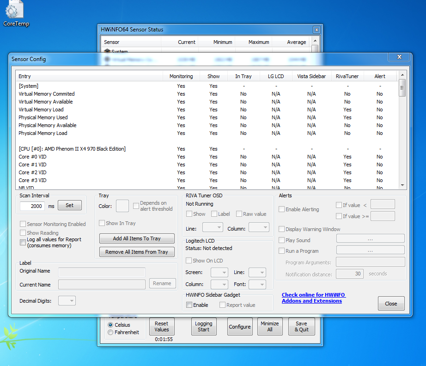426x366 pixels.
Task: Toggle Show Reading checkbox
Action: 23,233
